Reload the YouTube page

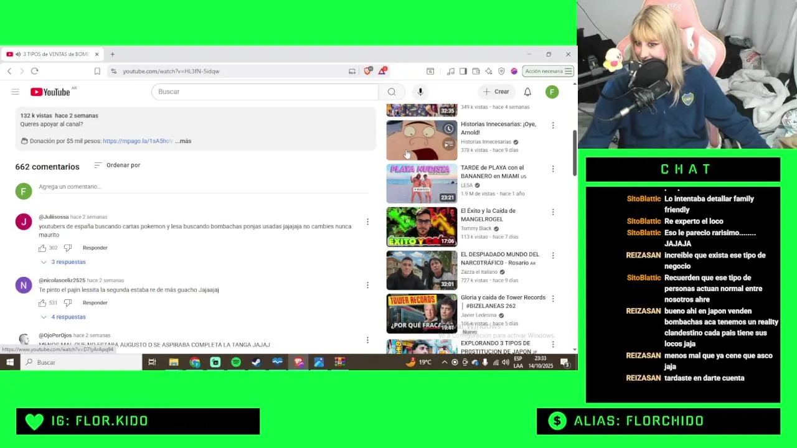[34, 71]
